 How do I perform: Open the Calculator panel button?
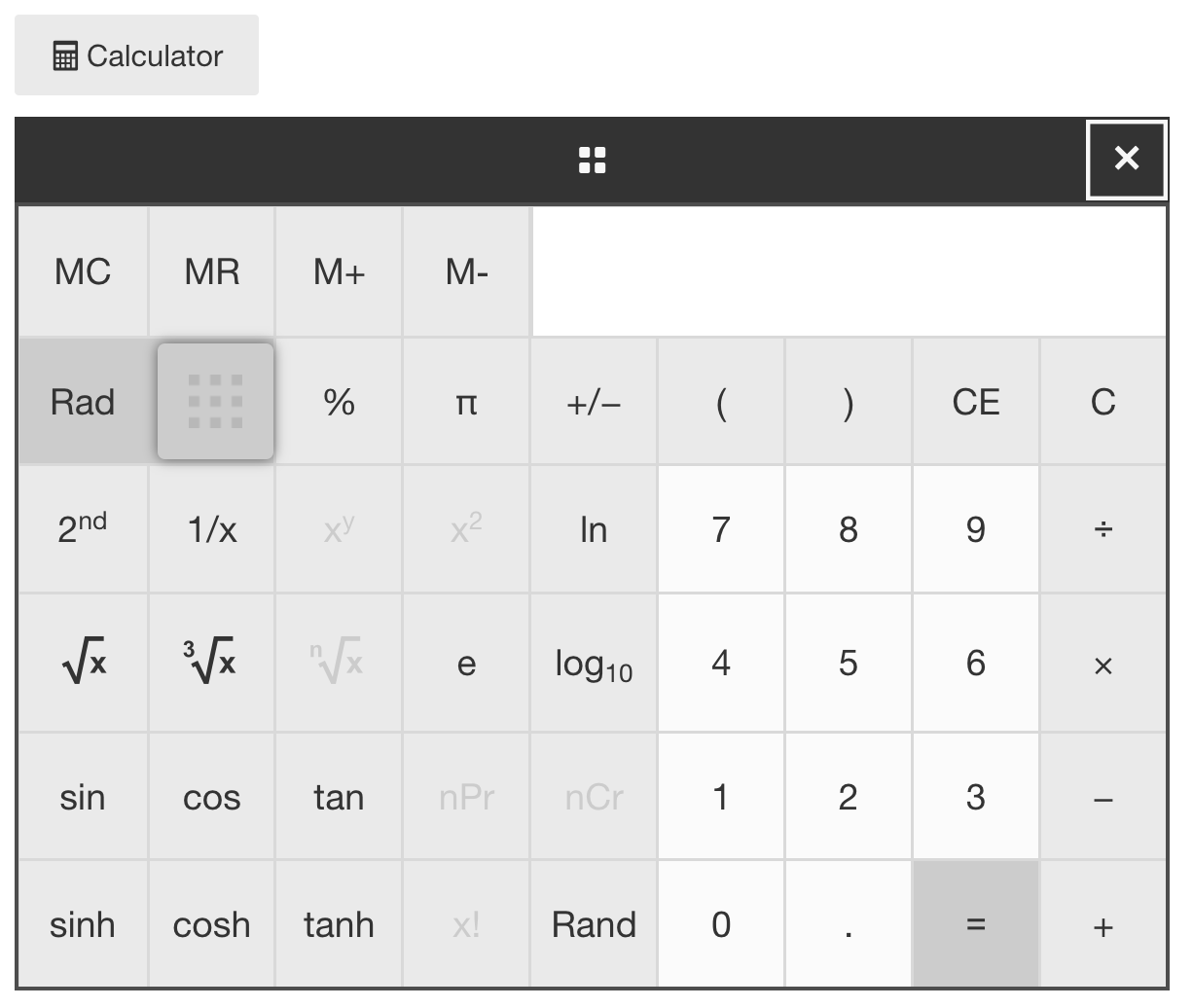[x=136, y=55]
